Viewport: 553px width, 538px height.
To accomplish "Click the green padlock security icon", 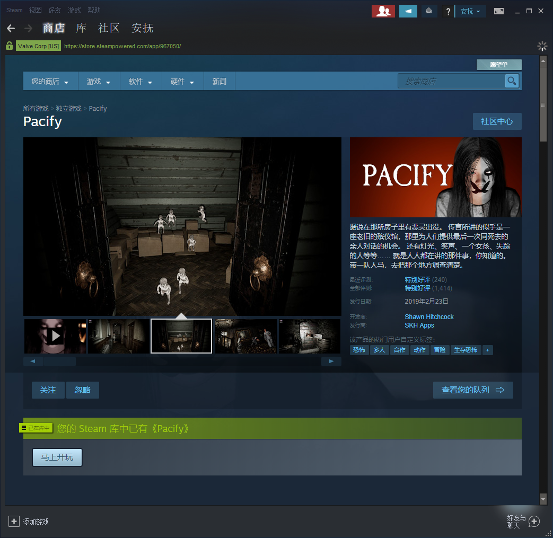I will 10,46.
